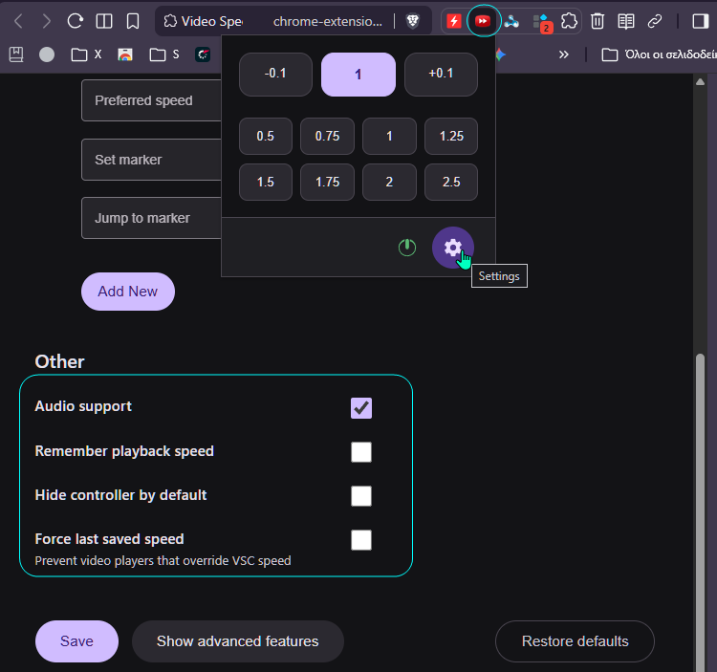
Task: Uncheck the Audio support checkbox
Action: tap(361, 408)
